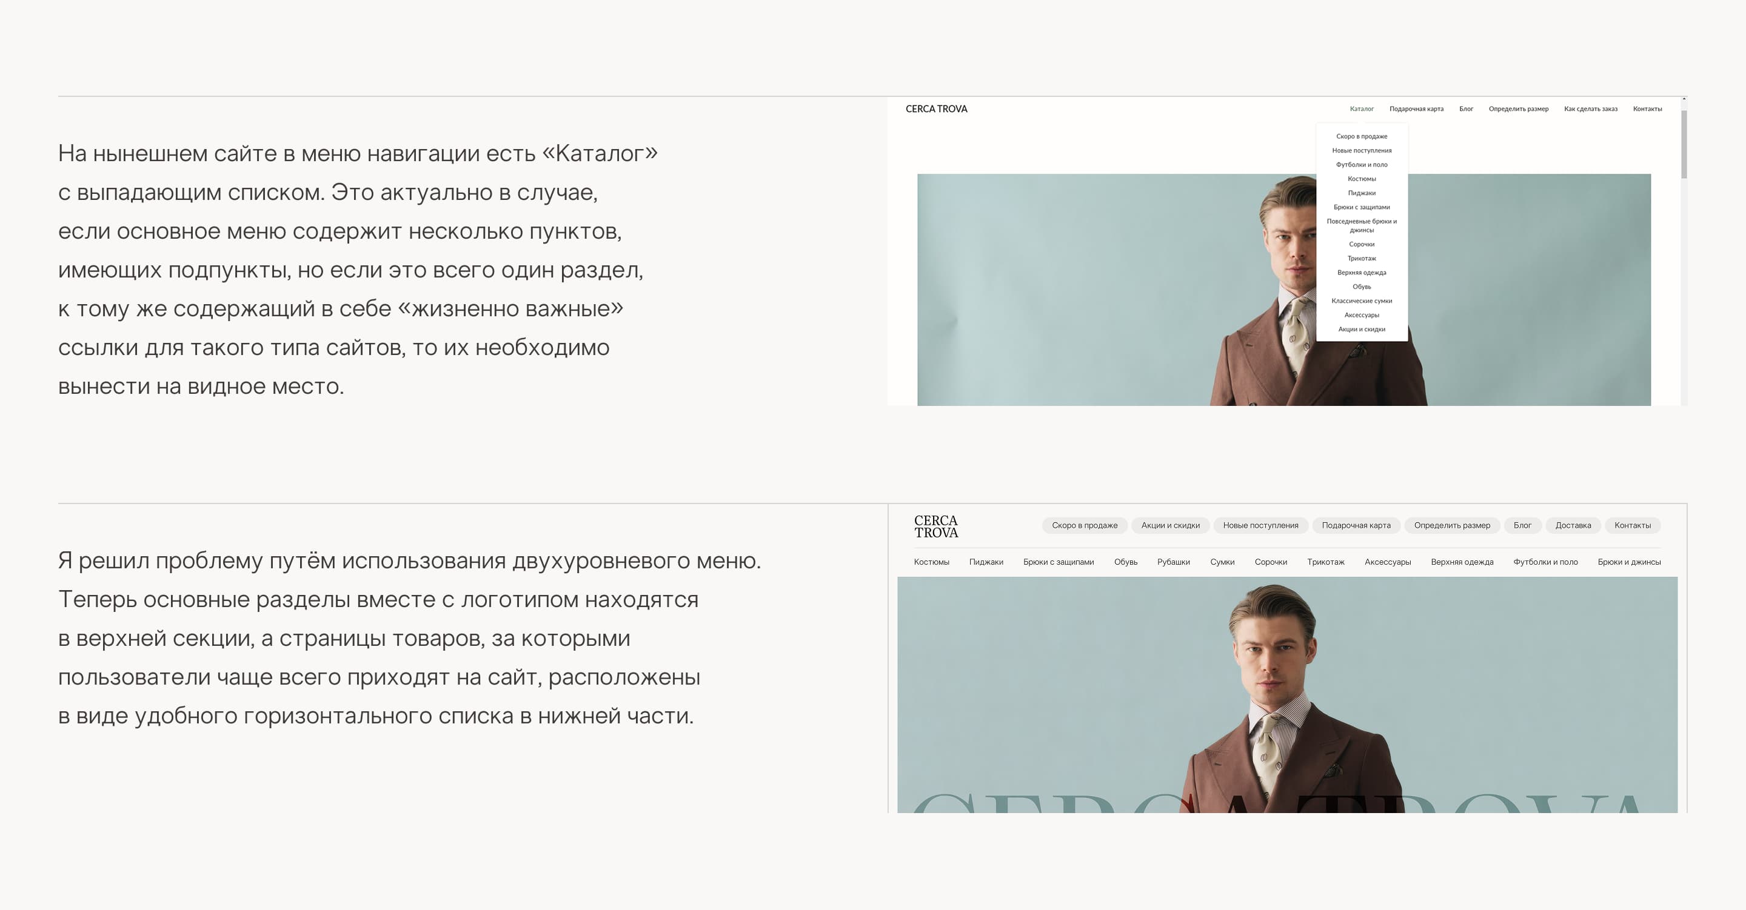Choose Верхняя одежда from dropdown list
This screenshot has width=1746, height=910.
click(x=1361, y=273)
